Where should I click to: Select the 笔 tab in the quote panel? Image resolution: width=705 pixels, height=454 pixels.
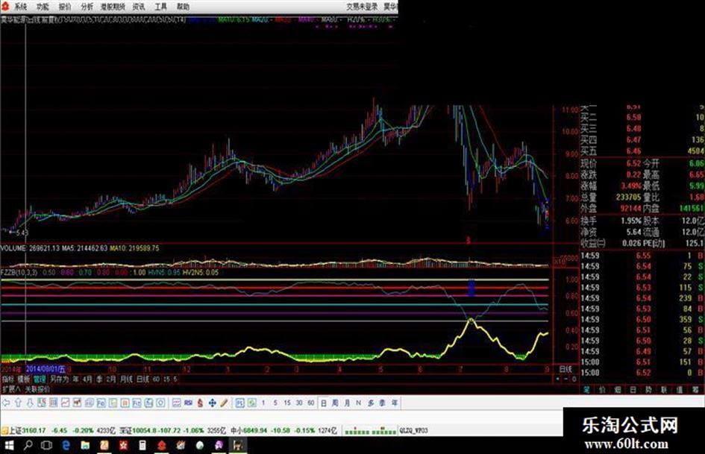[586, 390]
